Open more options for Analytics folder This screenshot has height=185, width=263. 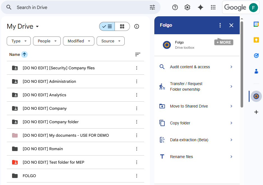[137, 95]
